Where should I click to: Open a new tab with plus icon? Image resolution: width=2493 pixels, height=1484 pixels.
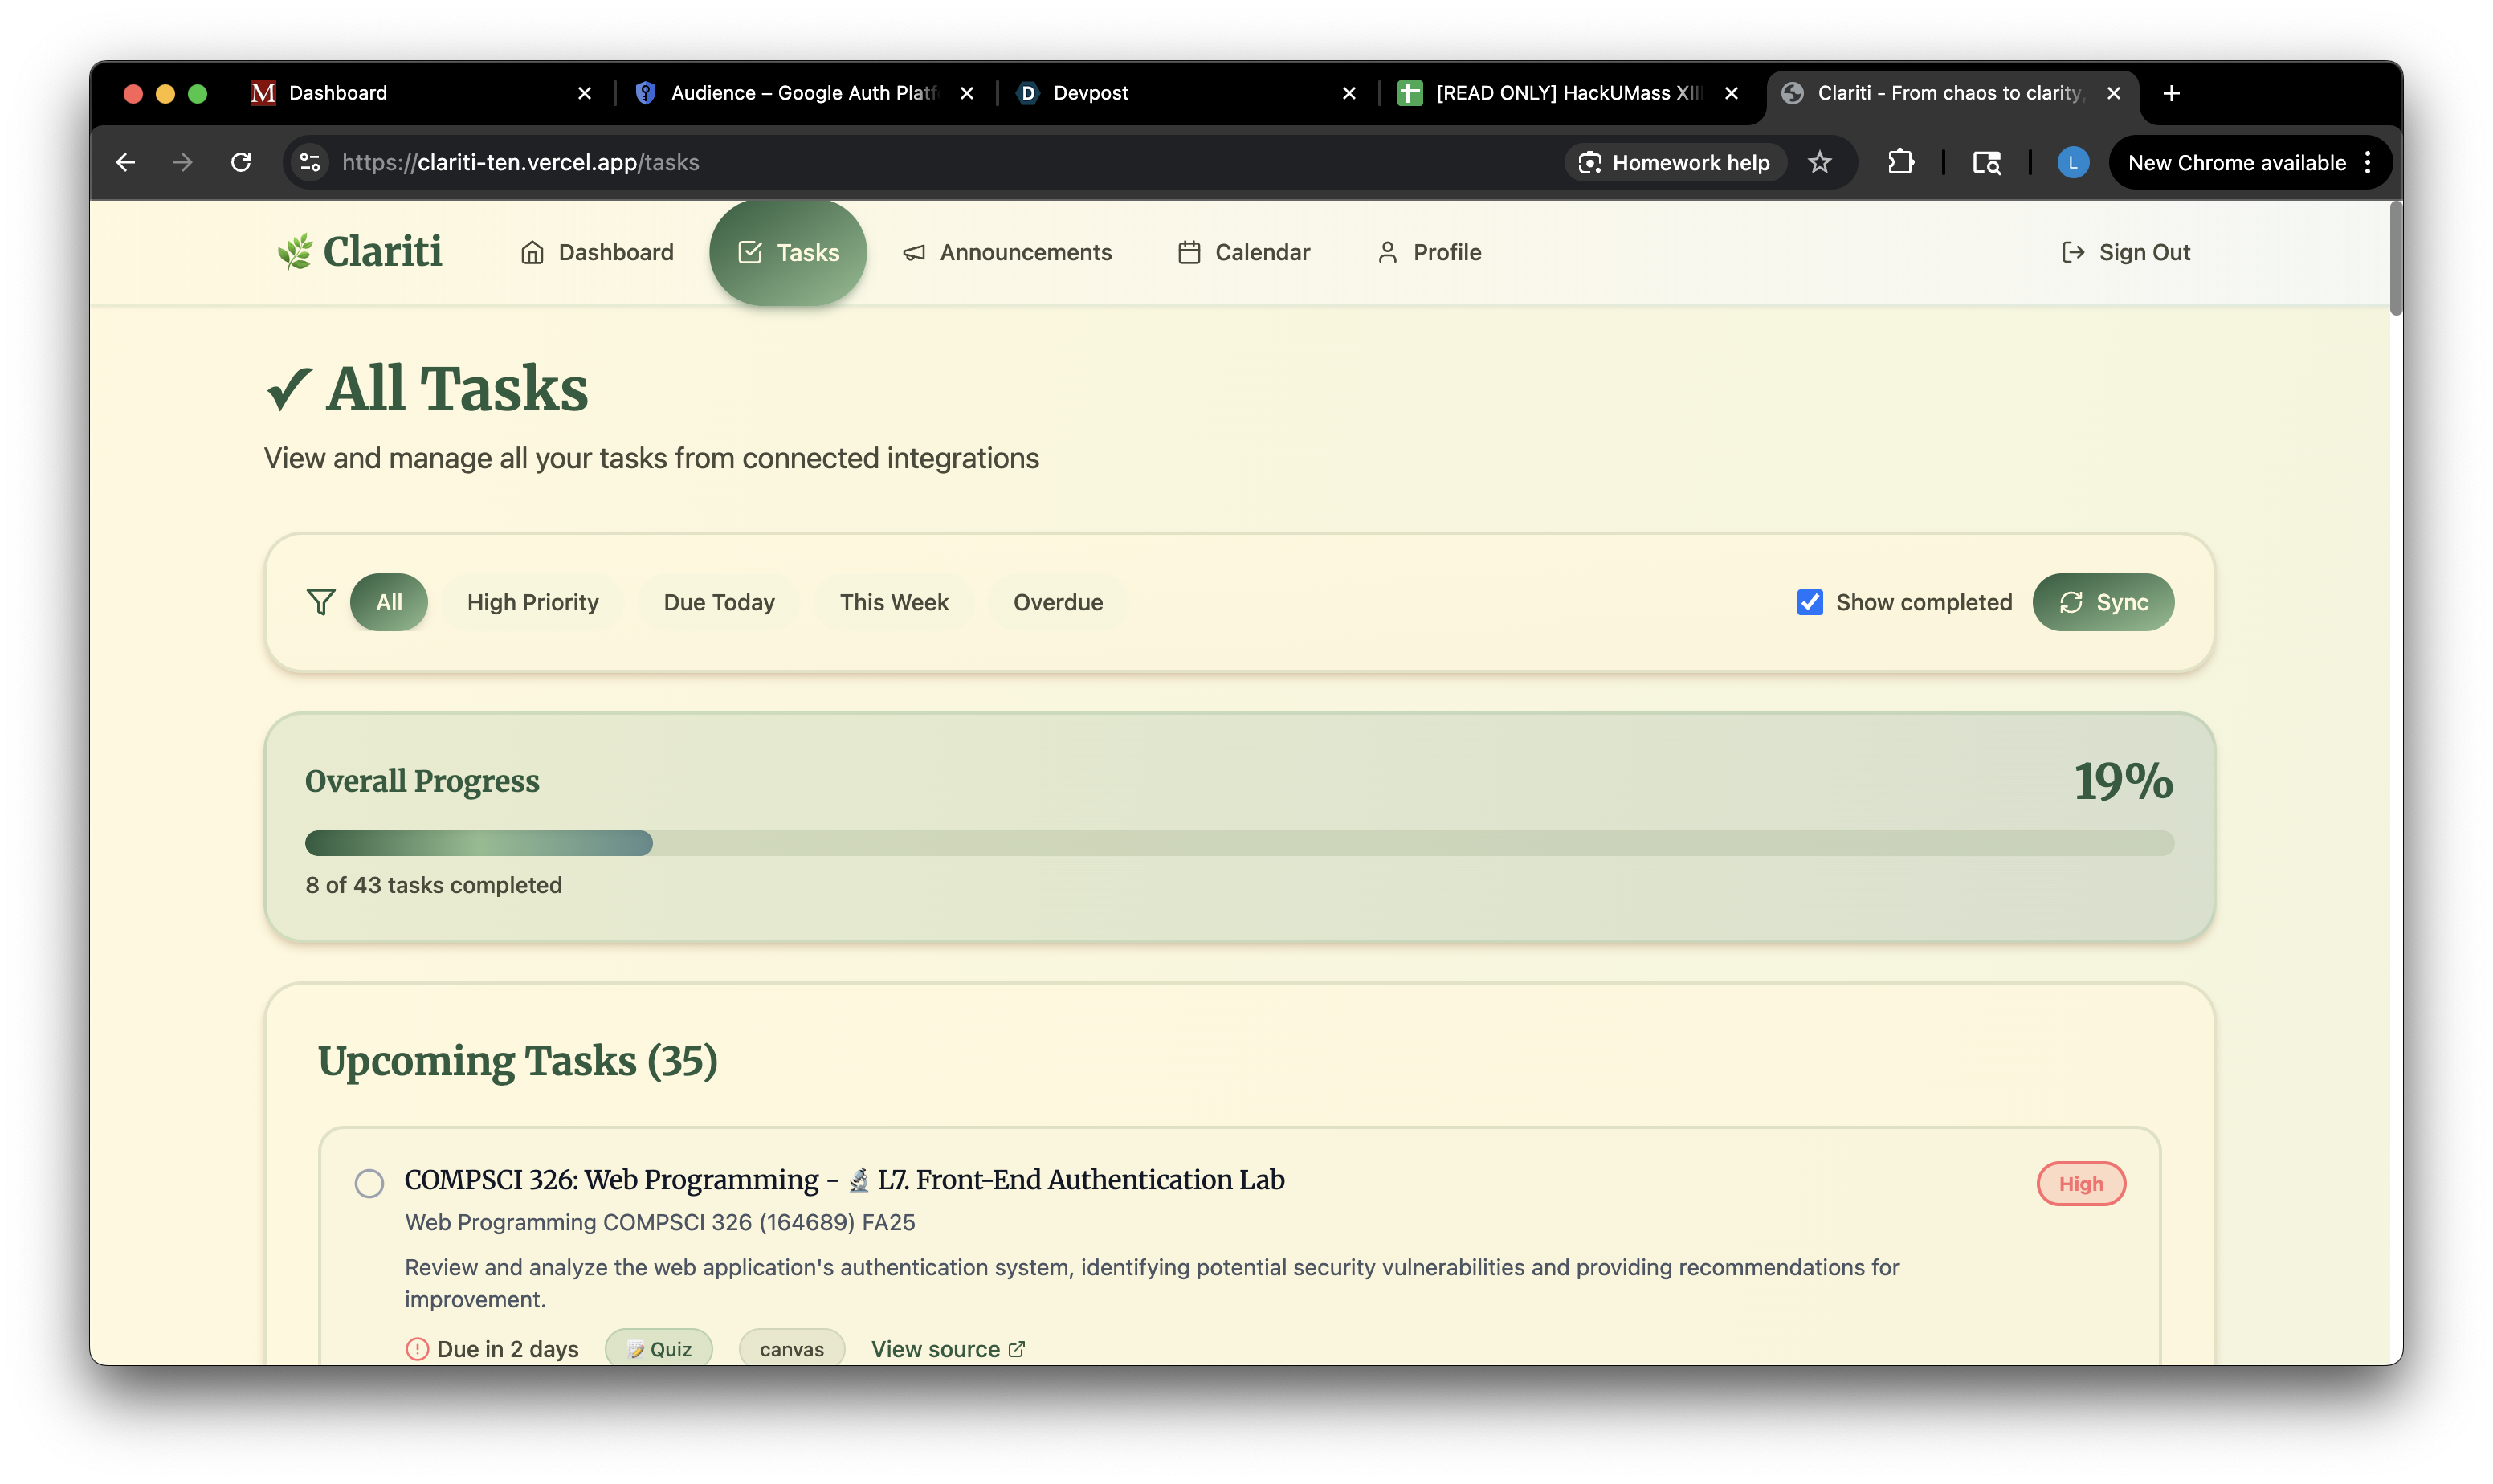(x=2171, y=93)
